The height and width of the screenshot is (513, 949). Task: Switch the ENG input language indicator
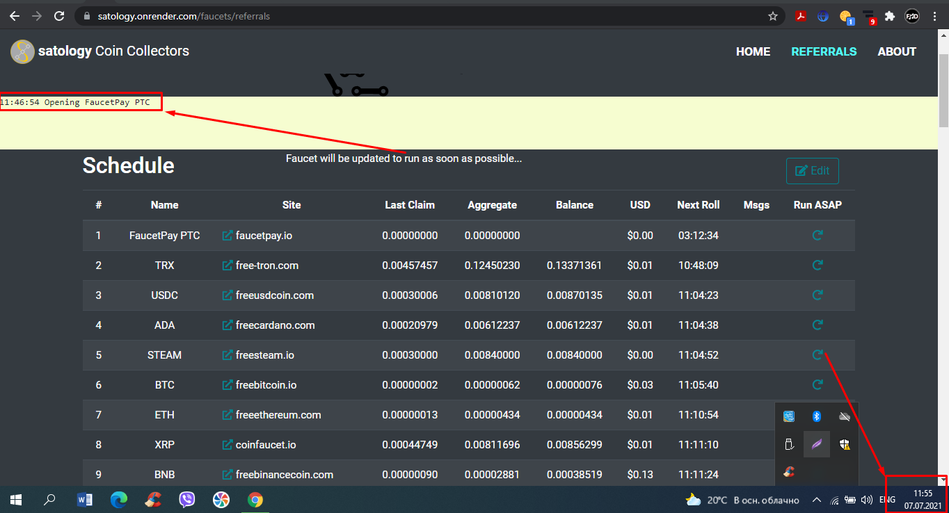click(887, 499)
